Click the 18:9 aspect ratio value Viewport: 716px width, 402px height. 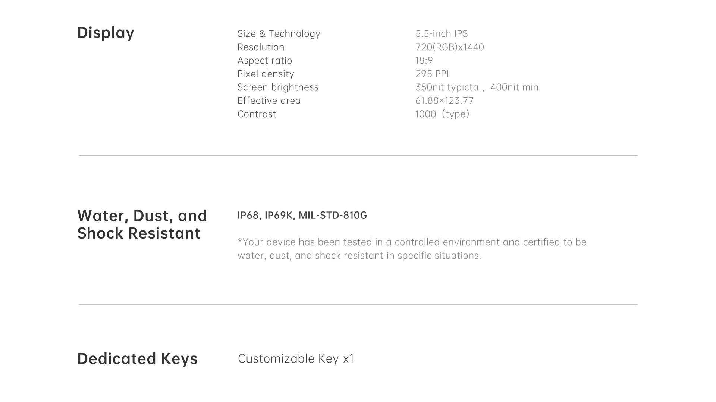(x=424, y=61)
